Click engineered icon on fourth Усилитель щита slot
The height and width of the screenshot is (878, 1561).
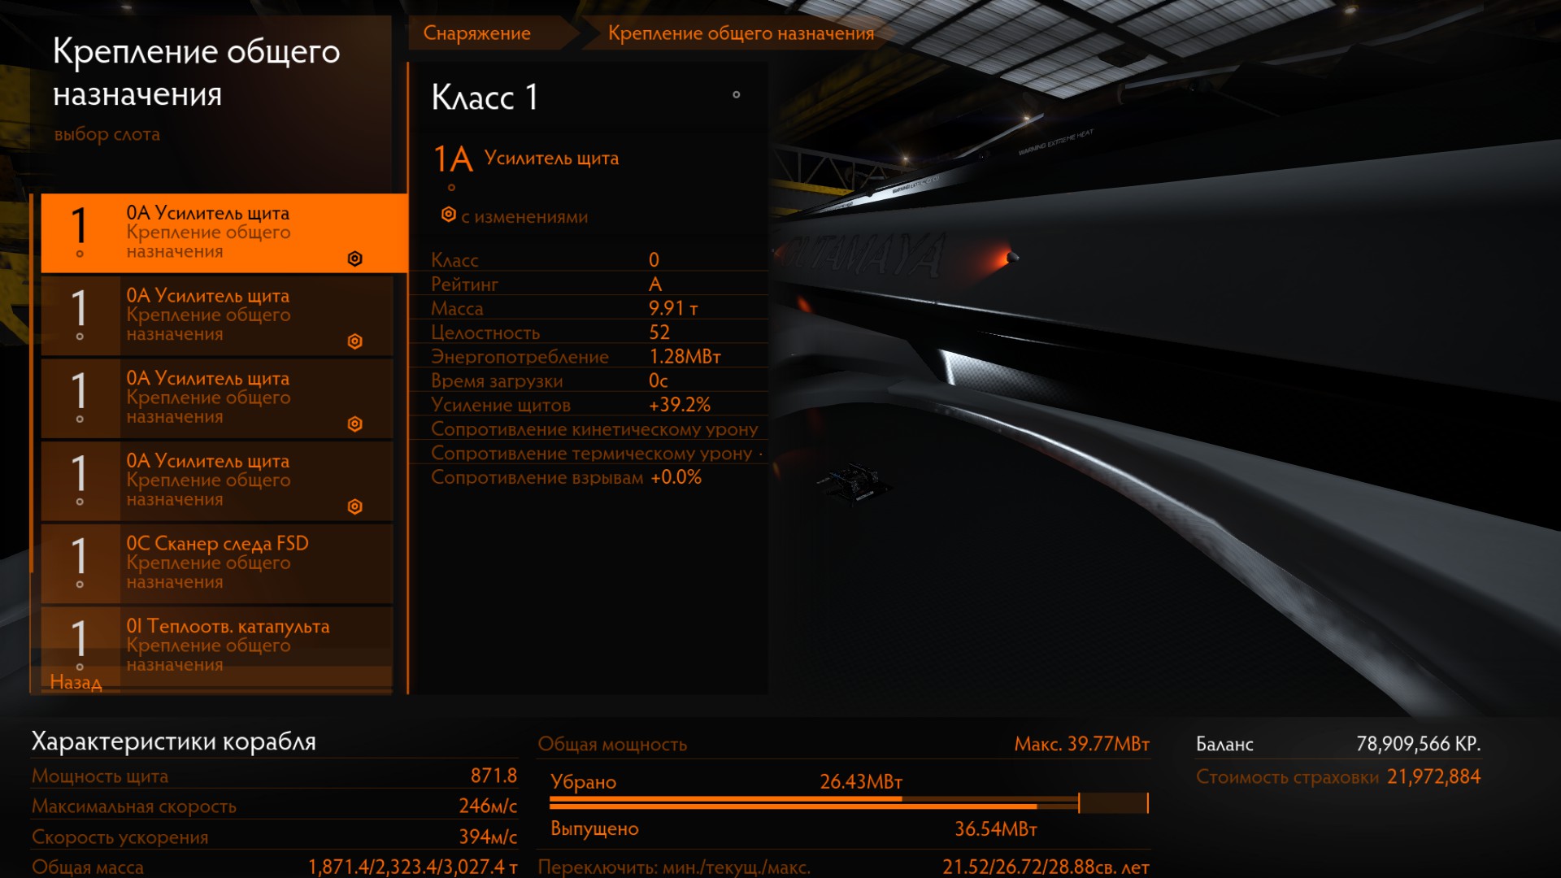pyautogui.click(x=354, y=506)
